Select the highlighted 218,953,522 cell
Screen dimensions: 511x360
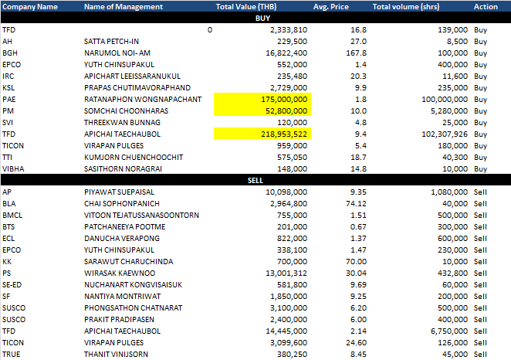262,134
